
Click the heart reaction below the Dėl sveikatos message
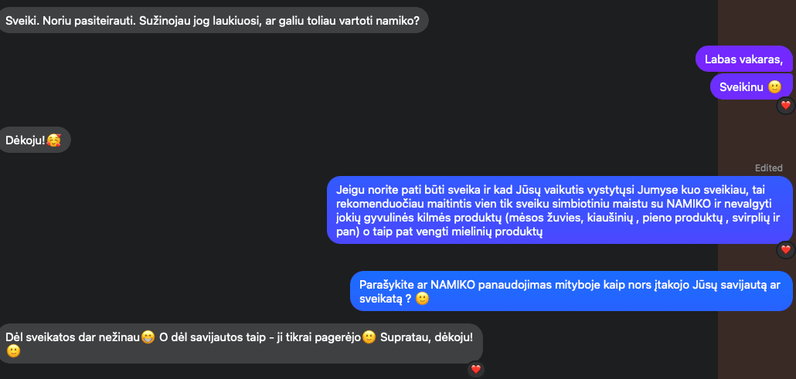tap(476, 370)
